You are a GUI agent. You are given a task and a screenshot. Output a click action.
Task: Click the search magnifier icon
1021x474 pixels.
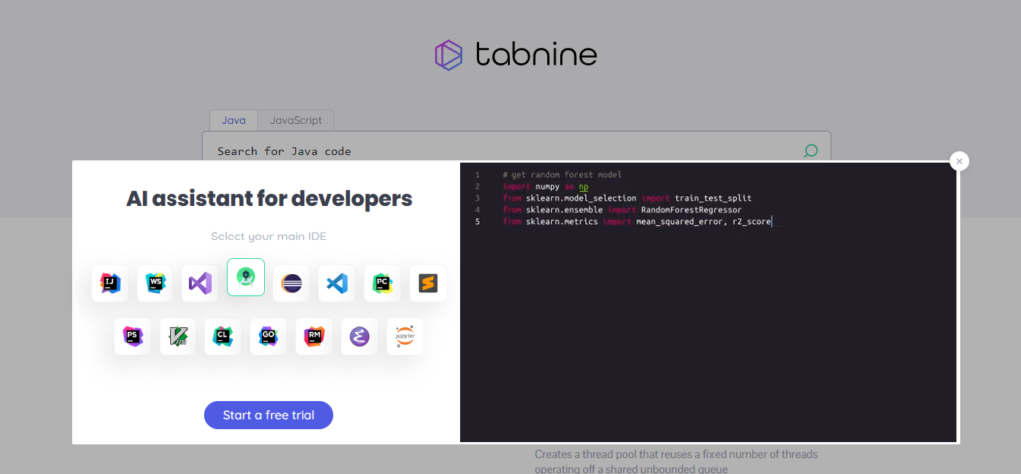point(810,152)
